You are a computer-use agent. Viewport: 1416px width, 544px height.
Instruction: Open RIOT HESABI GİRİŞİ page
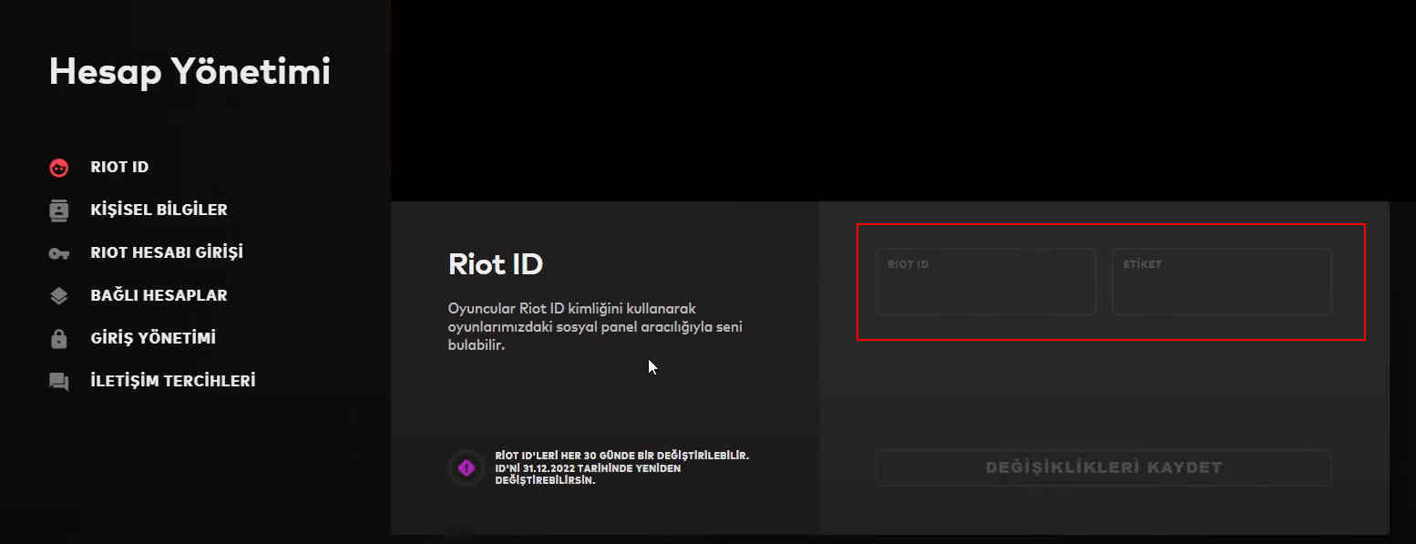point(167,252)
